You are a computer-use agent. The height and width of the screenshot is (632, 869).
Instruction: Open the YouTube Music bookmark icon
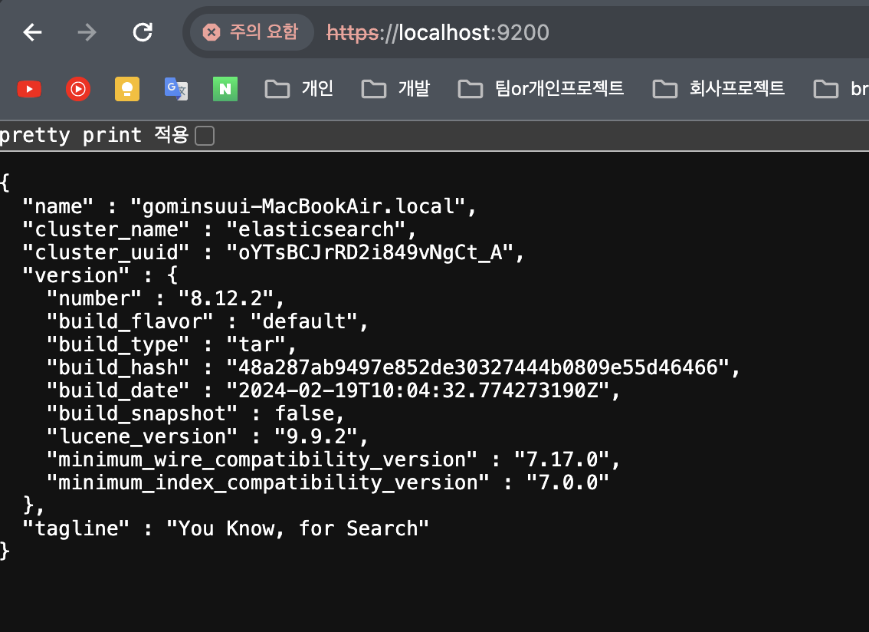click(78, 89)
